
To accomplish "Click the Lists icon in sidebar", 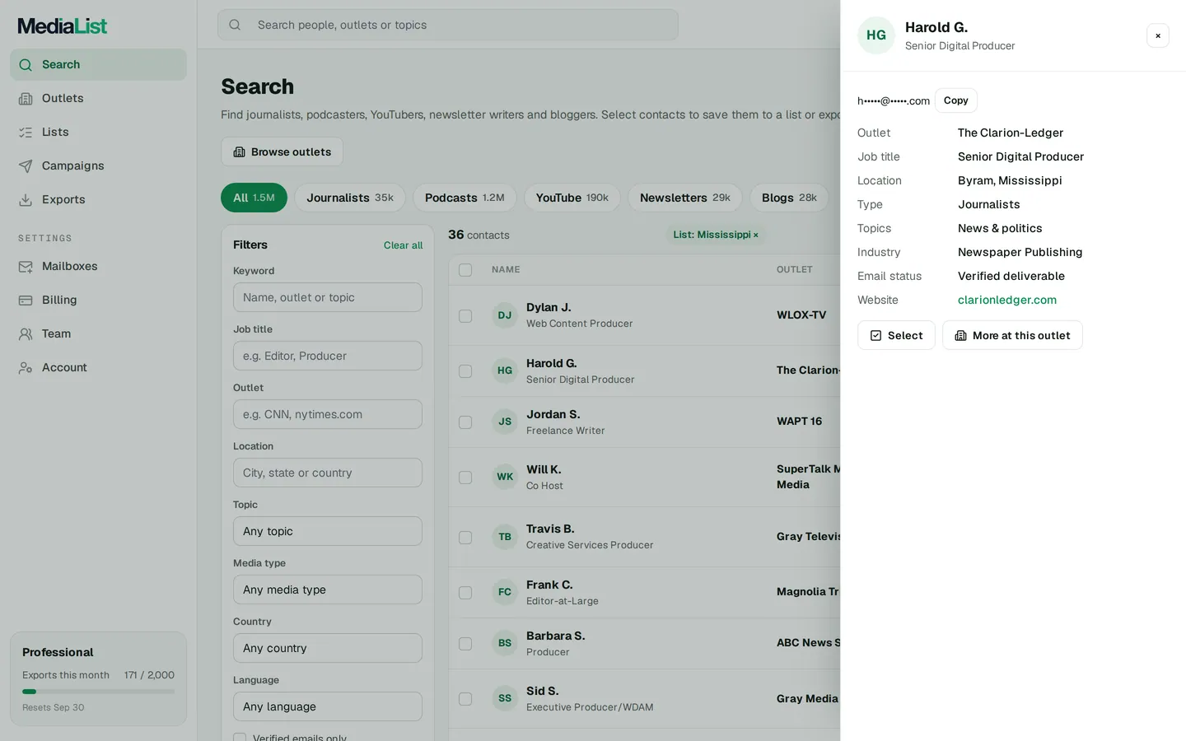I will pos(26,133).
